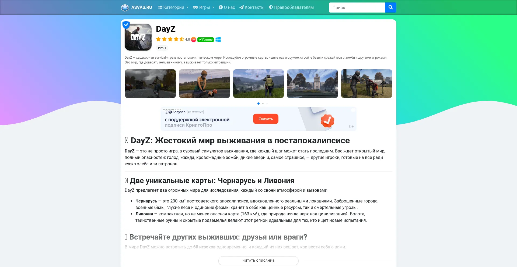Click the Windows platform icon
Image resolution: width=517 pixels, height=267 pixels.
pyautogui.click(x=218, y=40)
